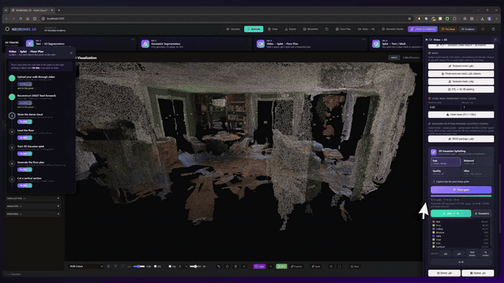Bookmark this page with the star icon
Screen dimensions: 504x283
tap(409, 19)
